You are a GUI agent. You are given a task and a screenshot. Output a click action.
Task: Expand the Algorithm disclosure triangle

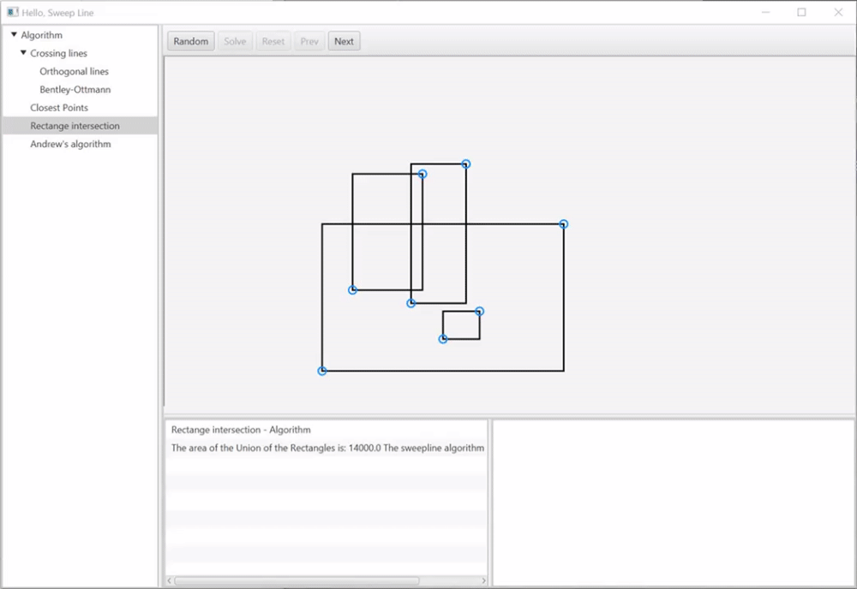point(12,34)
